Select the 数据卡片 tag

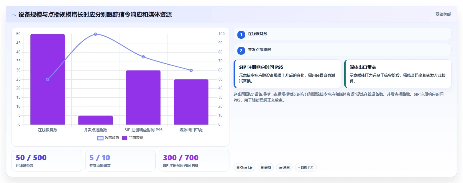point(306,167)
